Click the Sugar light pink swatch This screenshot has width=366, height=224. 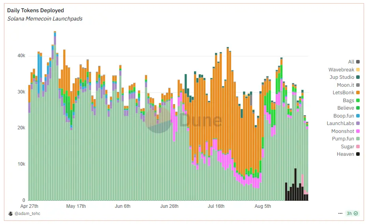click(x=358, y=147)
